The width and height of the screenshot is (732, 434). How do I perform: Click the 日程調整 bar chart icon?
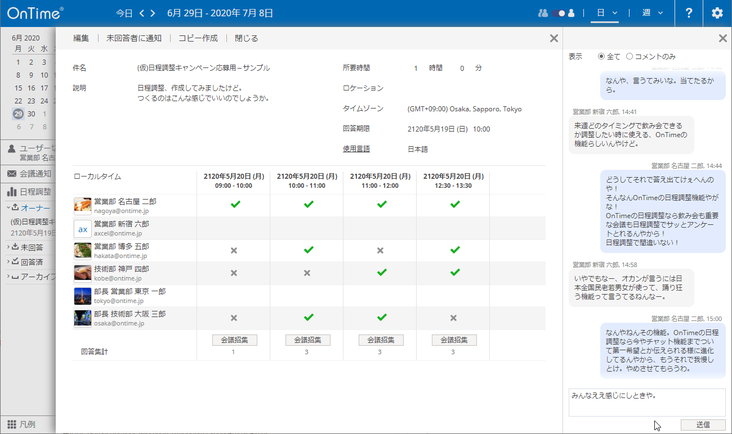[11, 192]
